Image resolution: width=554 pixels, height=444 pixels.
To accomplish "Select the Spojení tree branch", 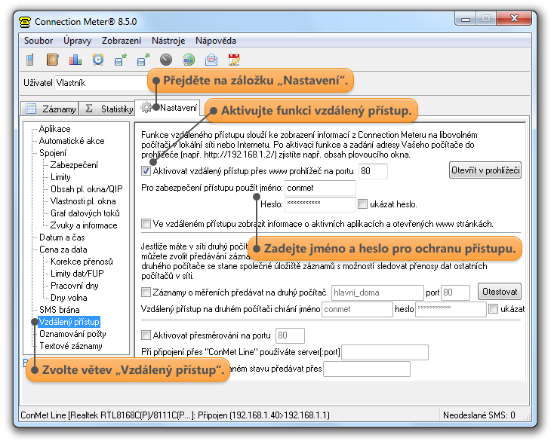I will pyautogui.click(x=53, y=153).
